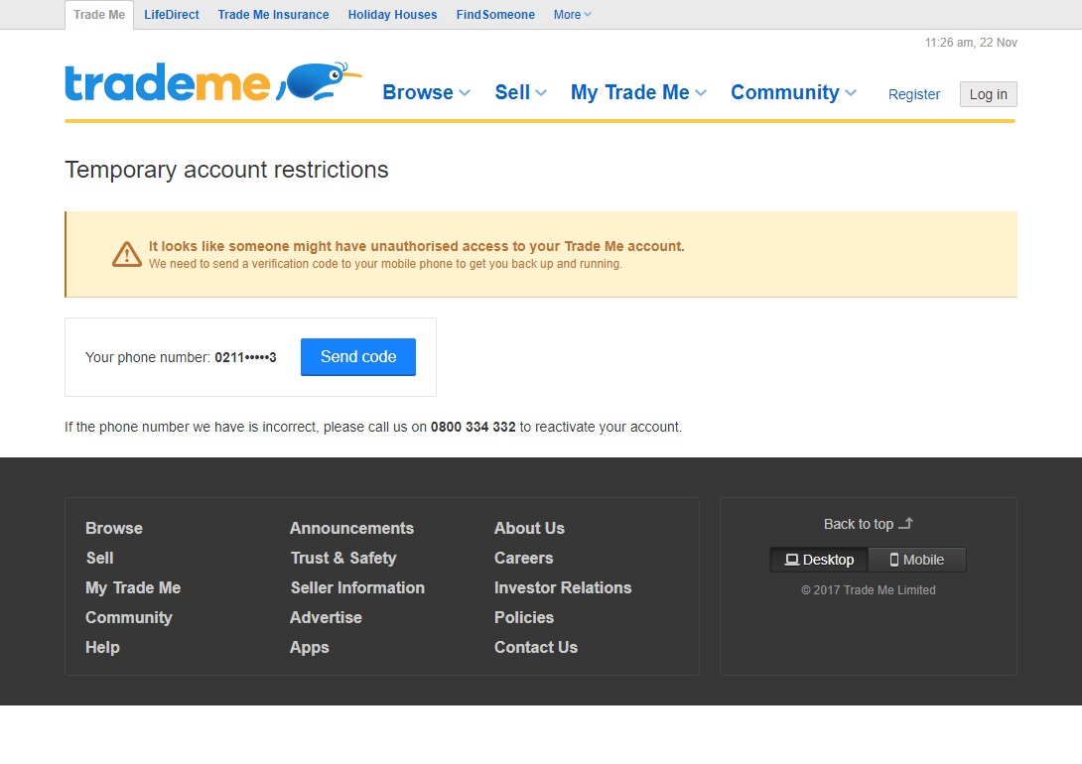
Task: Open Advertise footer link
Action: click(x=326, y=617)
